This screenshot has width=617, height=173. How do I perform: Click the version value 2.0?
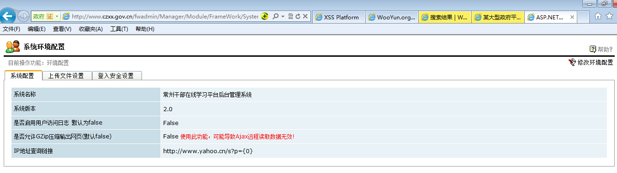coord(168,109)
